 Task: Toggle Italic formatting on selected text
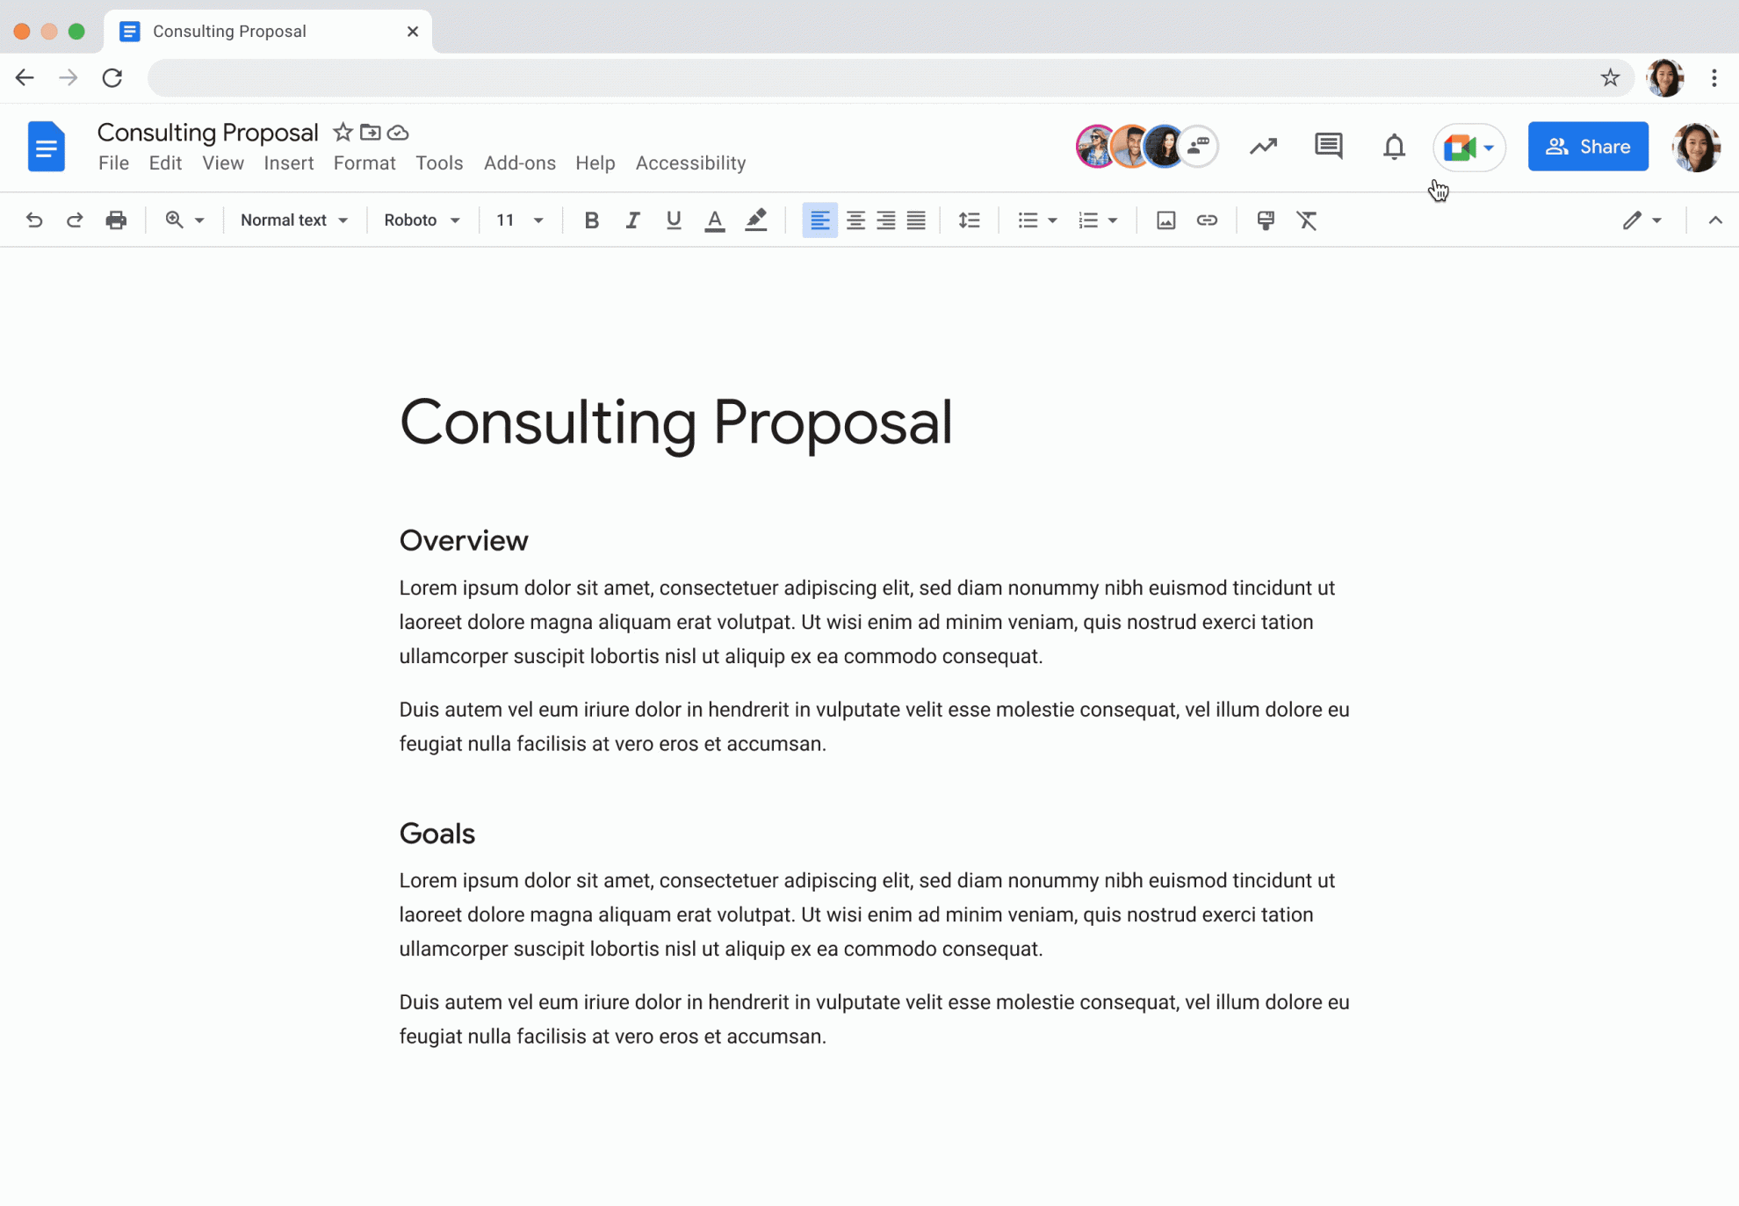631,220
